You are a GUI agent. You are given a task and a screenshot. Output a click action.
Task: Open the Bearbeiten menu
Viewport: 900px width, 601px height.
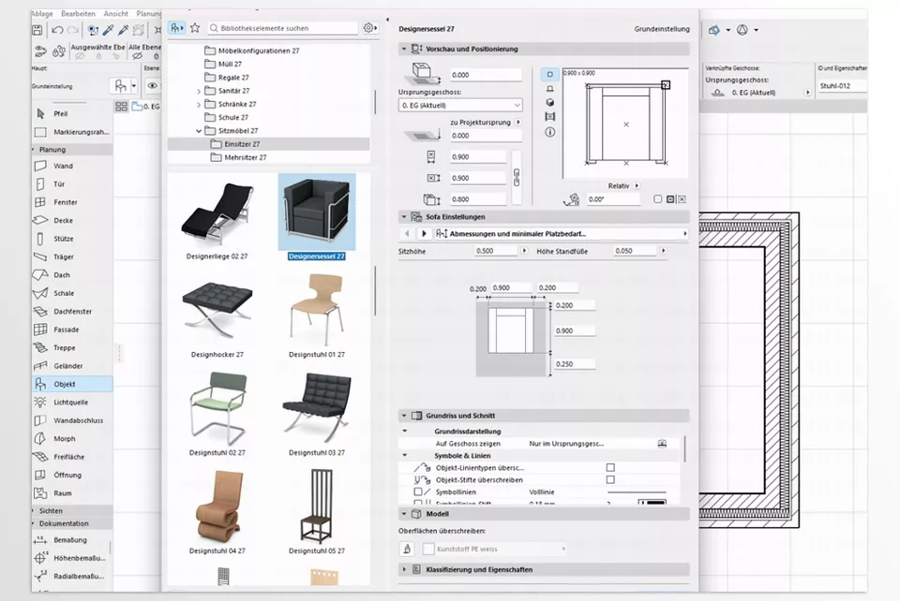point(78,13)
